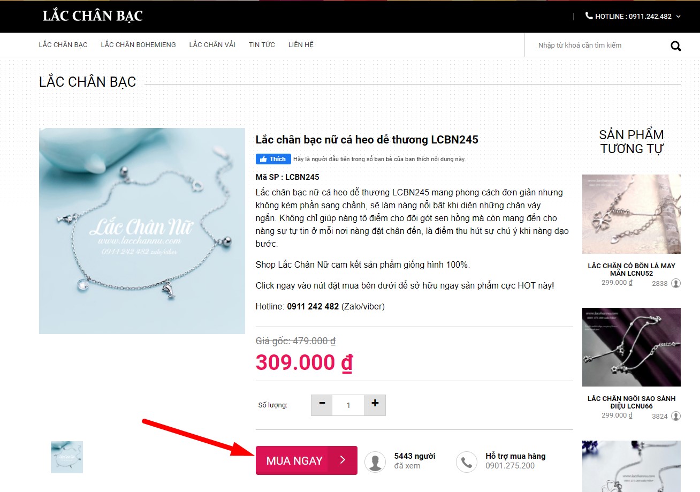Open the LẮC CHÂN BOHEMIENG menu
700x492 pixels.
pyautogui.click(x=138, y=45)
